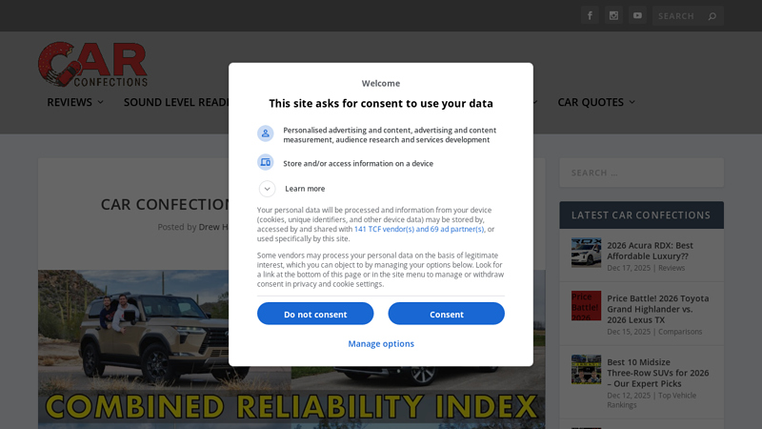Click the Do not consent button
Image resolution: width=762 pixels, height=429 pixels.
[315, 314]
